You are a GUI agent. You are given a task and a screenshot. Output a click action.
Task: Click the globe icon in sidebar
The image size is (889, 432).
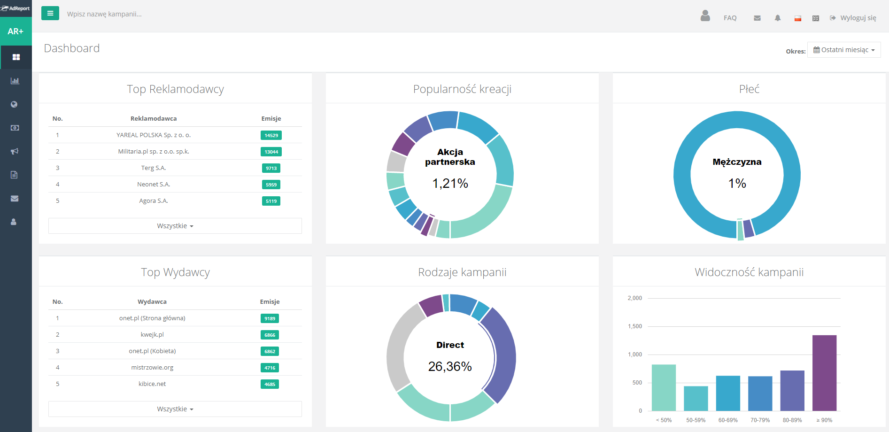[x=14, y=104]
